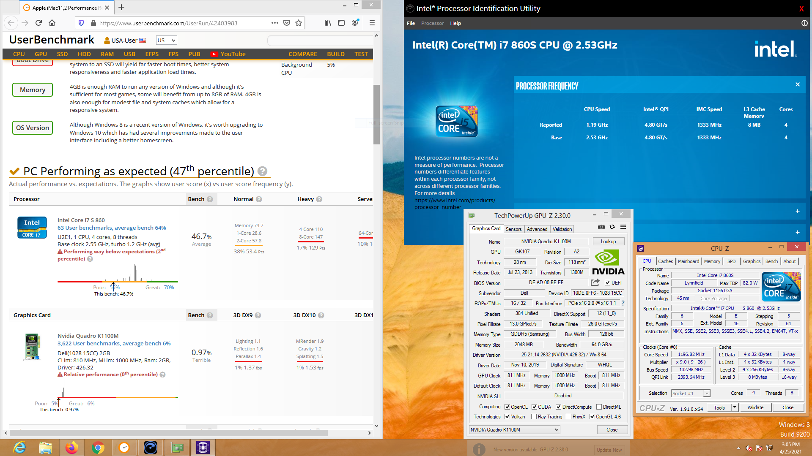Open CPU-Z Socket #1 selection dropdown
Viewport: 812px width, 456px height.
coord(691,394)
